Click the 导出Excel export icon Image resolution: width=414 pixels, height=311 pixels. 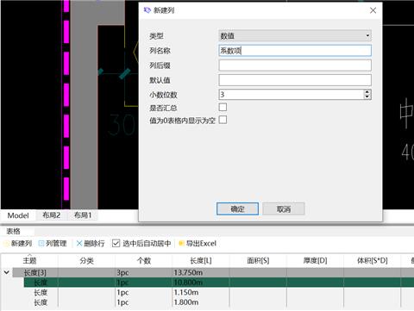pos(181,244)
